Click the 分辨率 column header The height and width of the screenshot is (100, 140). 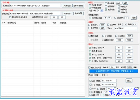(x=44, y=23)
